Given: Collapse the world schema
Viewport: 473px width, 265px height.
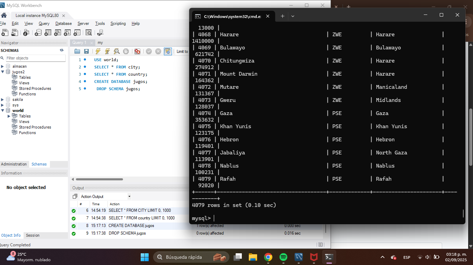Looking at the screenshot, I should [2, 111].
